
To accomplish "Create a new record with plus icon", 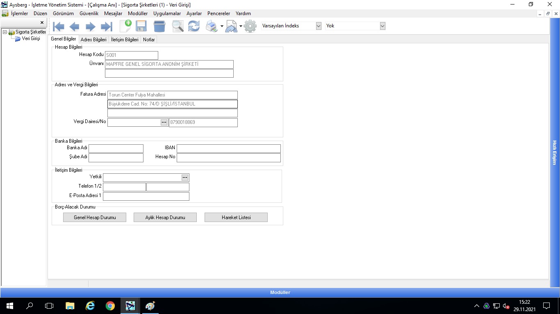I will 125,26.
